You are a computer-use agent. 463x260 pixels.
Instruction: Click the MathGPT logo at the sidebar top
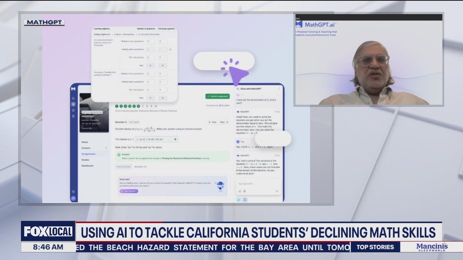pyautogui.click(x=73, y=88)
